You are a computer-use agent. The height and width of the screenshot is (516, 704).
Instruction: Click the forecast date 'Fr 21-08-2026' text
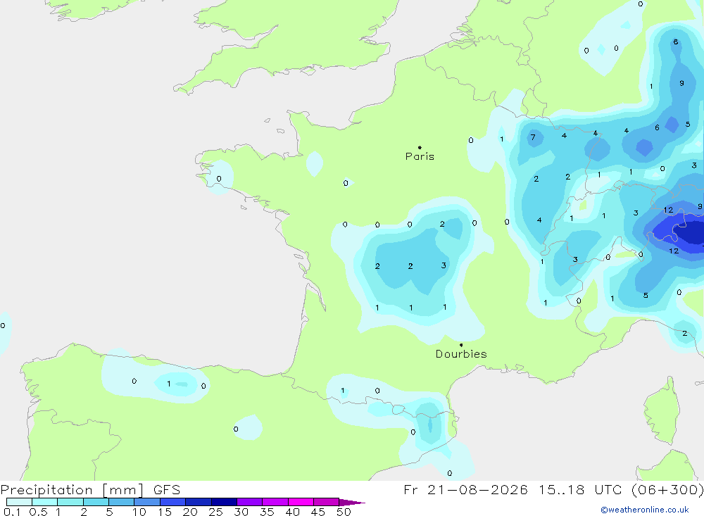click(x=465, y=489)
